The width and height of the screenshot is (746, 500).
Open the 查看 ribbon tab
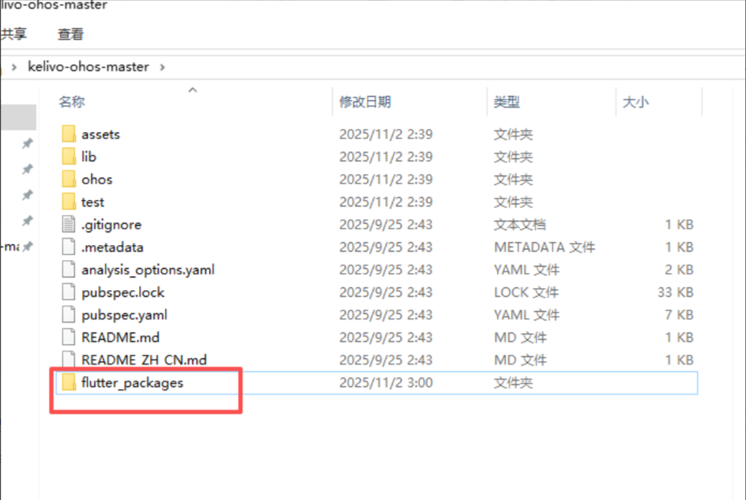pos(70,34)
